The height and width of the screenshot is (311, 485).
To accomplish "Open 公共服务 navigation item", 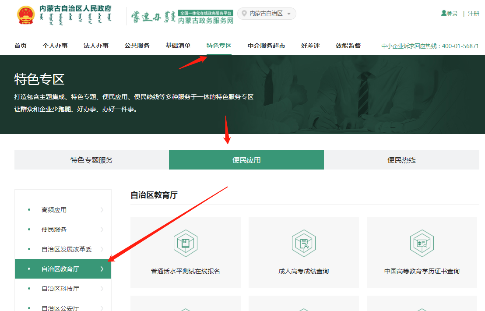I will (x=137, y=46).
